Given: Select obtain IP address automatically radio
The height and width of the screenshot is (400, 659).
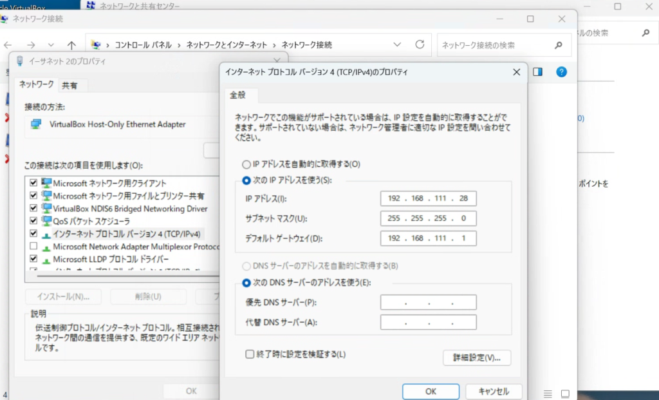Looking at the screenshot, I should [246, 164].
